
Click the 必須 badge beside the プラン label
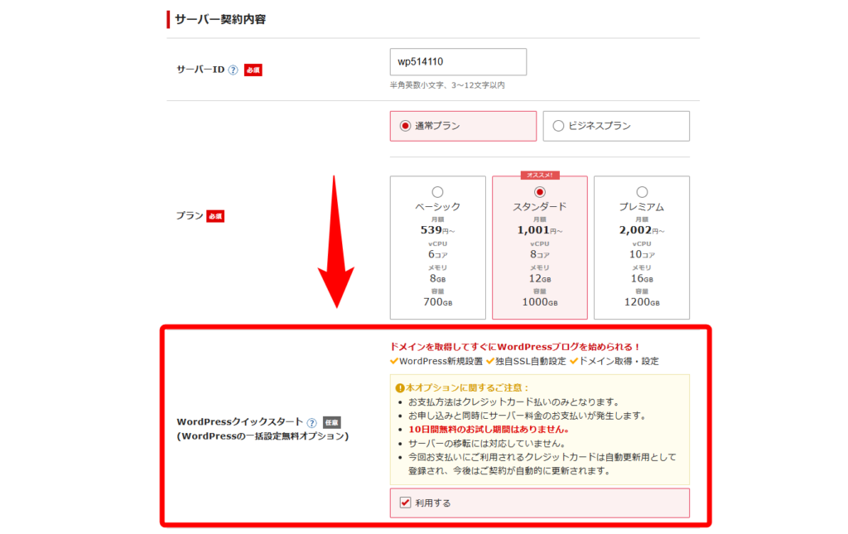coord(215,216)
